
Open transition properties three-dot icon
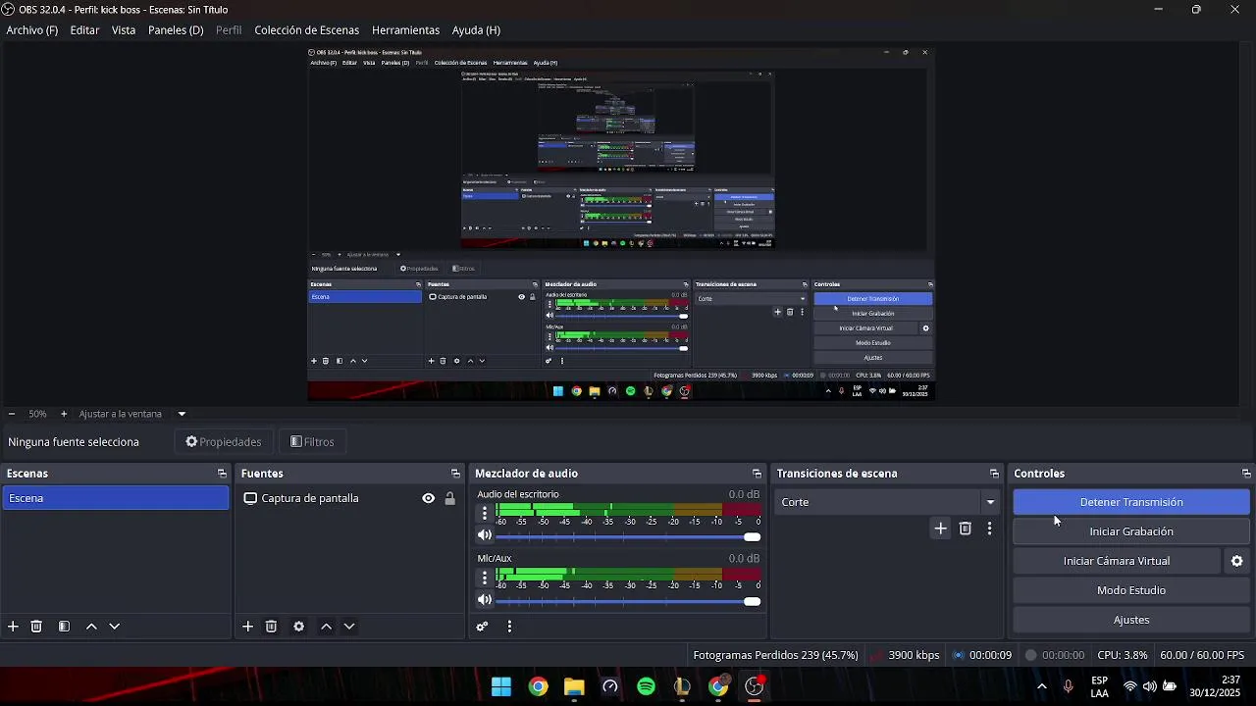[989, 529]
